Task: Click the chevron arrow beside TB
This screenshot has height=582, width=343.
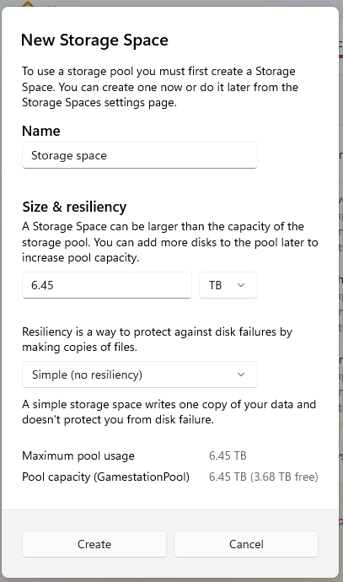Action: pos(241,285)
